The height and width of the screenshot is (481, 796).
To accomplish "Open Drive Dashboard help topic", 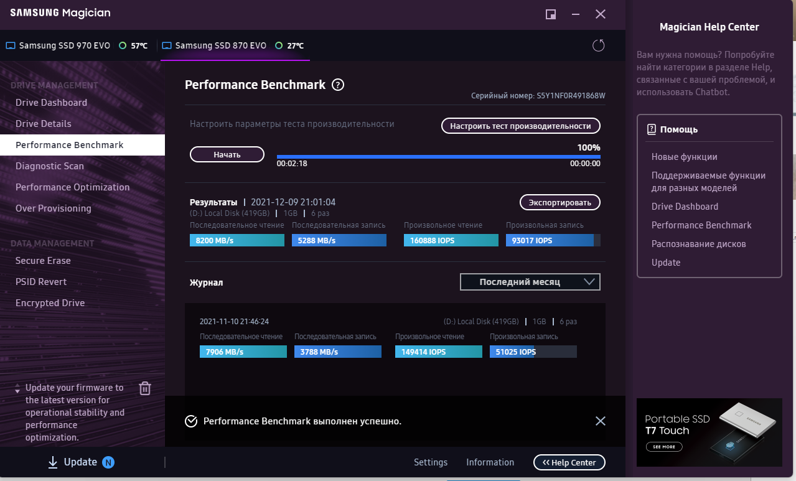I will tap(685, 207).
